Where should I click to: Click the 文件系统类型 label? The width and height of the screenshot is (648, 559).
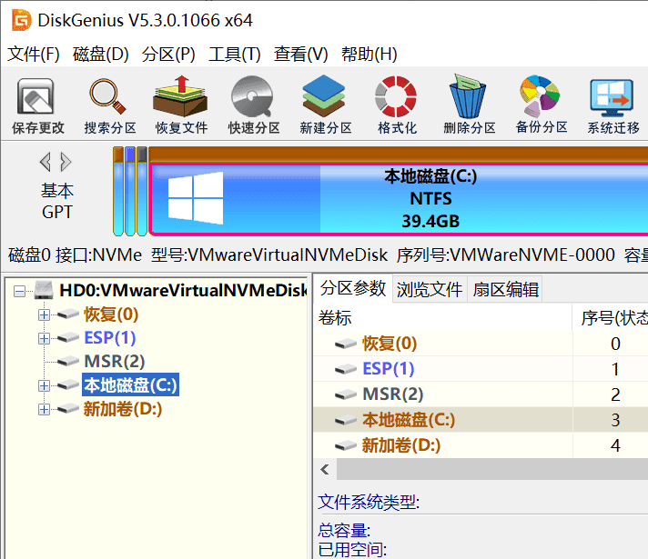pos(369,503)
